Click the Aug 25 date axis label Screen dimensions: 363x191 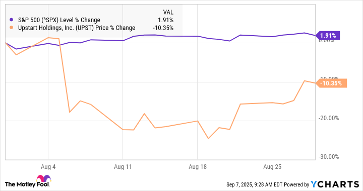click(272, 167)
